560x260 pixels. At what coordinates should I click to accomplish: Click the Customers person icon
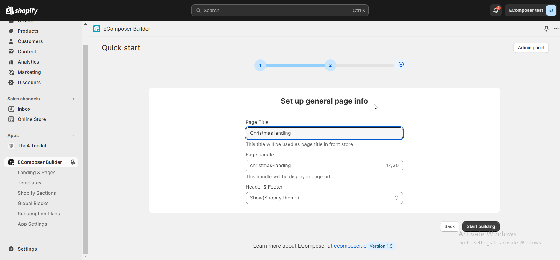tap(11, 41)
